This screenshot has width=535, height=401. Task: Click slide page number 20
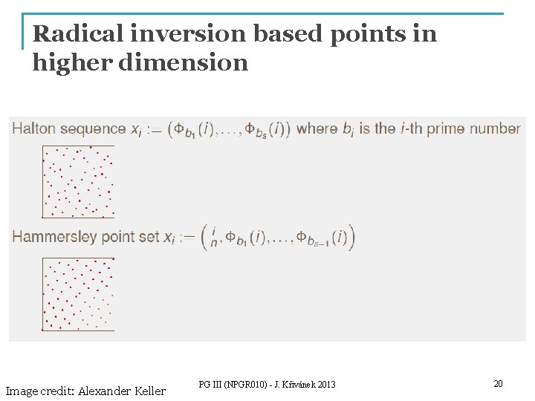[x=498, y=384]
